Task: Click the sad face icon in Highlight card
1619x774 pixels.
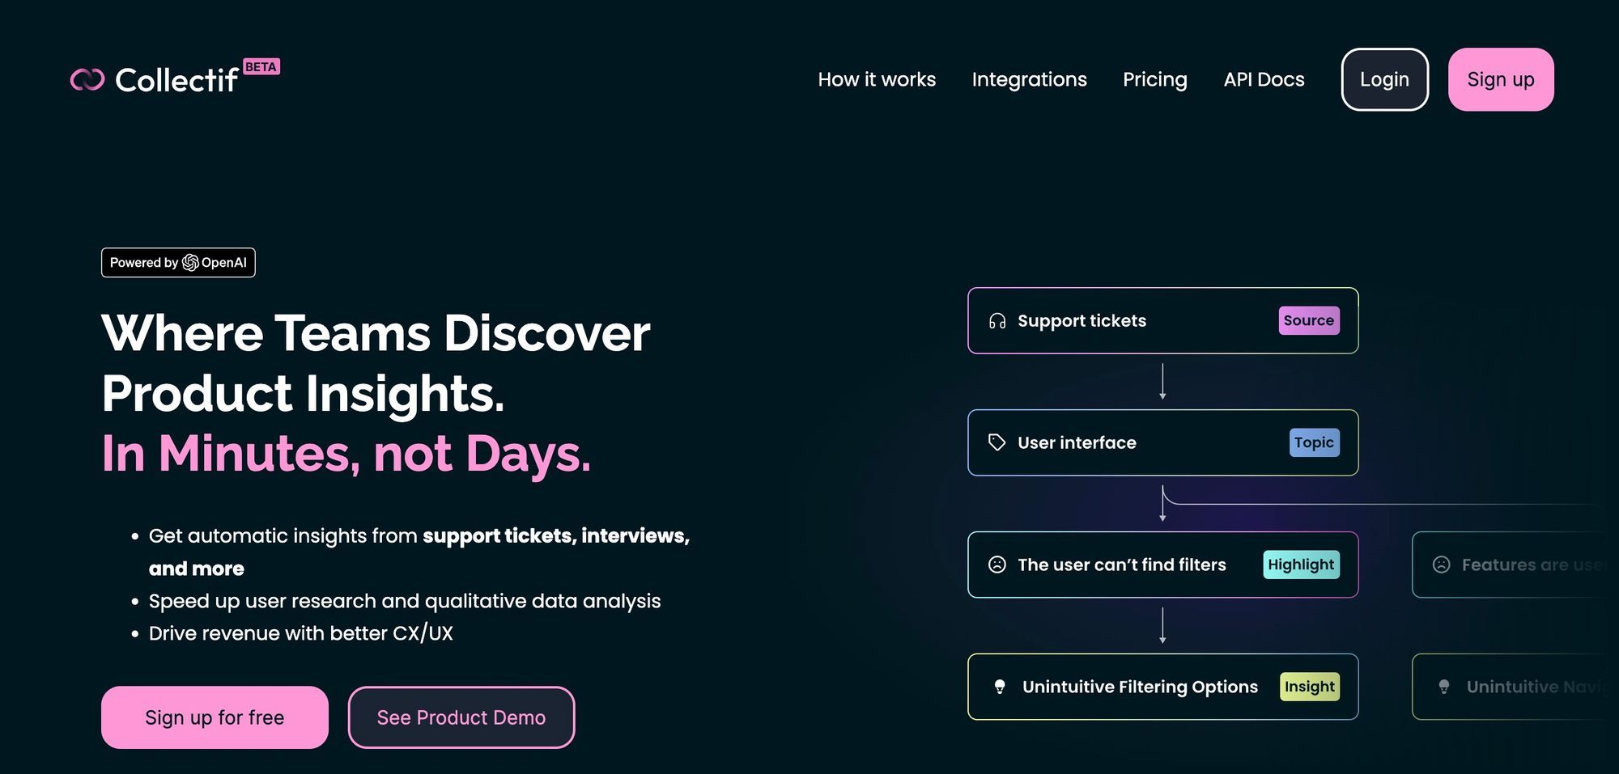Action: (x=997, y=565)
